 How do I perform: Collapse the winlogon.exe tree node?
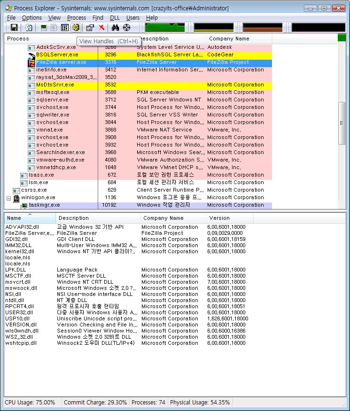(8, 198)
